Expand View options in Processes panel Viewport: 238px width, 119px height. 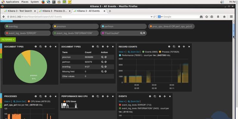coord(7,101)
